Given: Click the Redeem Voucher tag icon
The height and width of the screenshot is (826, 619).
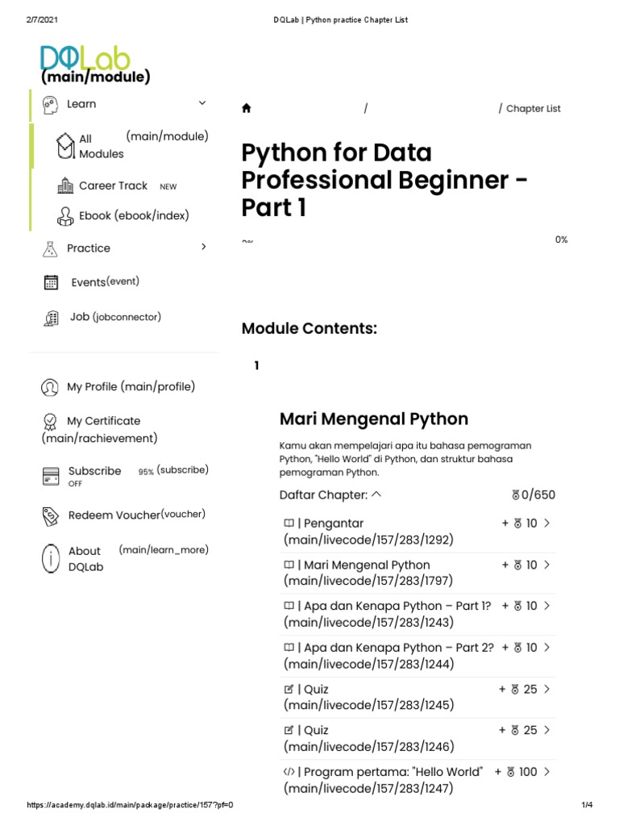Looking at the screenshot, I should (x=51, y=515).
